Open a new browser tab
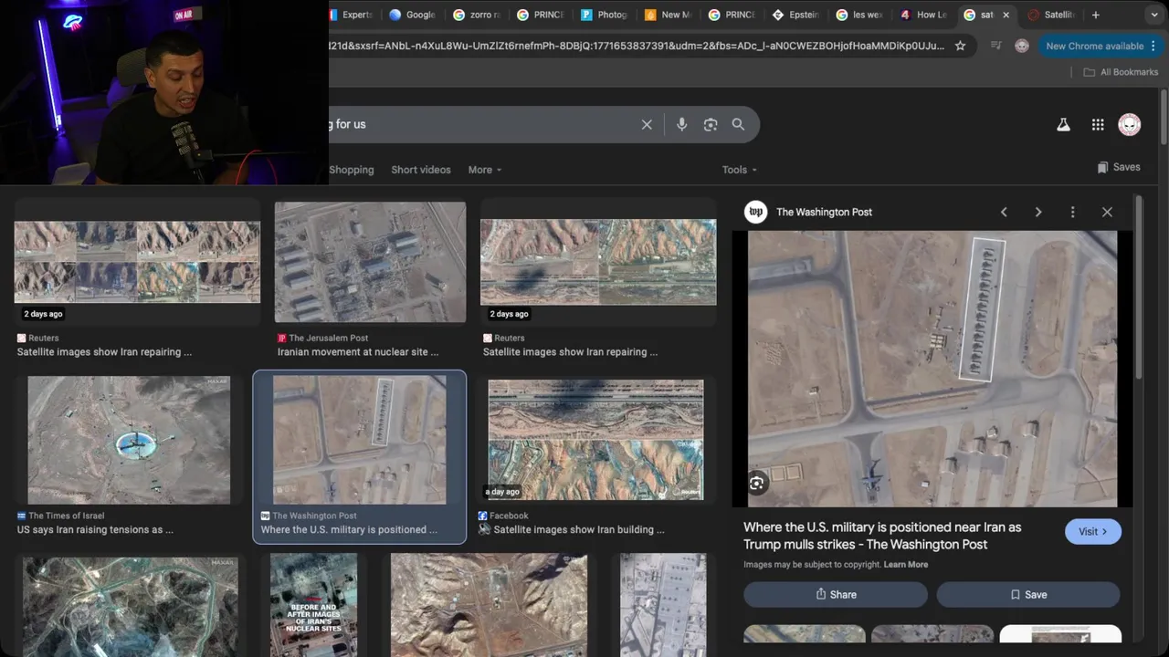The image size is (1169, 657). (1096, 15)
